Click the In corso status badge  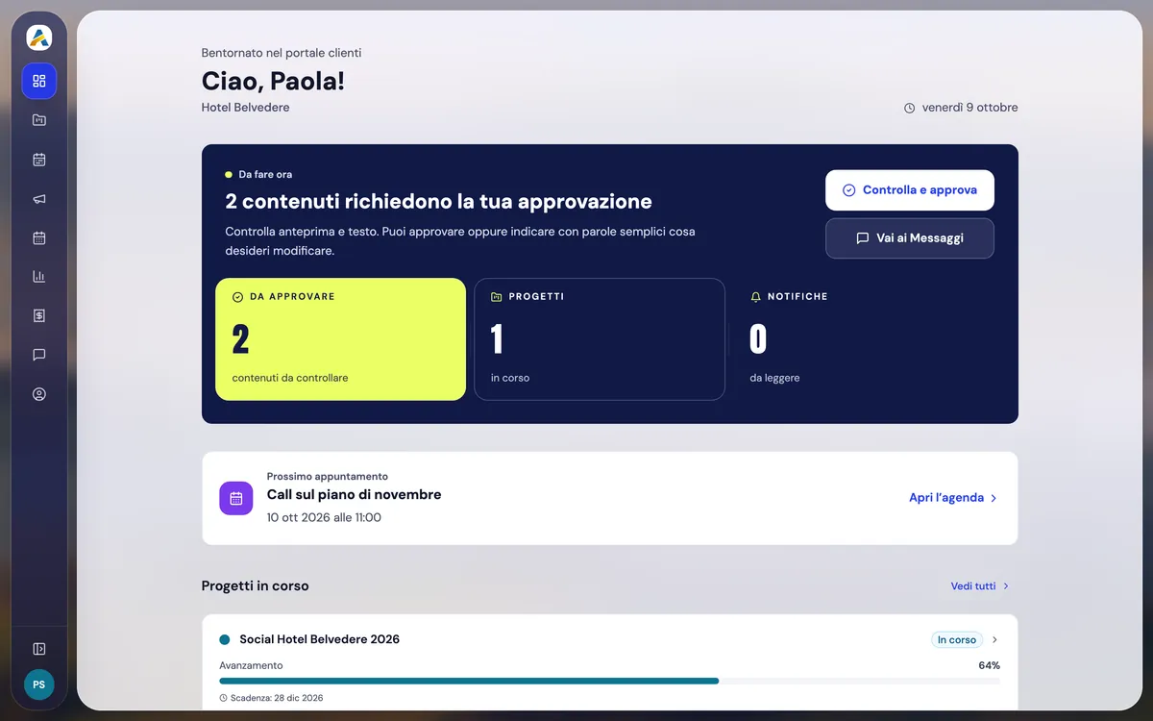(956, 640)
